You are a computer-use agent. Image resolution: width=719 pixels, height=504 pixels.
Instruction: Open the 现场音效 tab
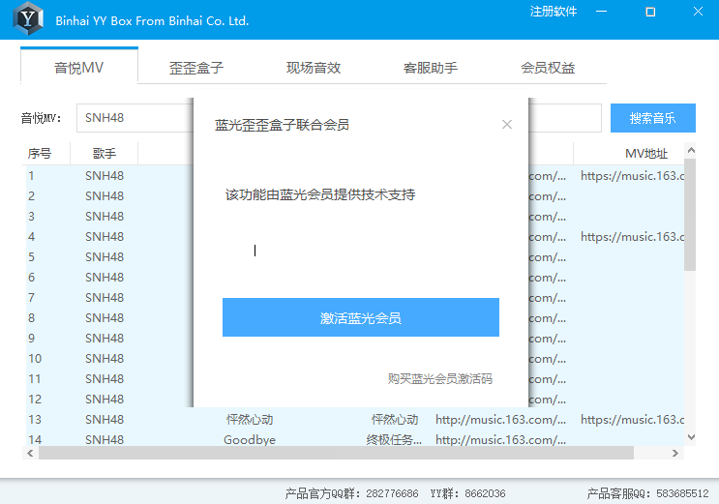(x=314, y=68)
